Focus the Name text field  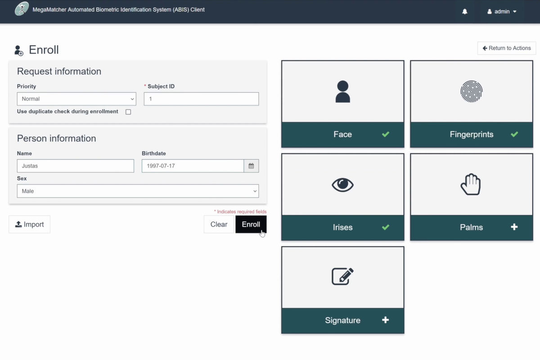[x=75, y=166]
